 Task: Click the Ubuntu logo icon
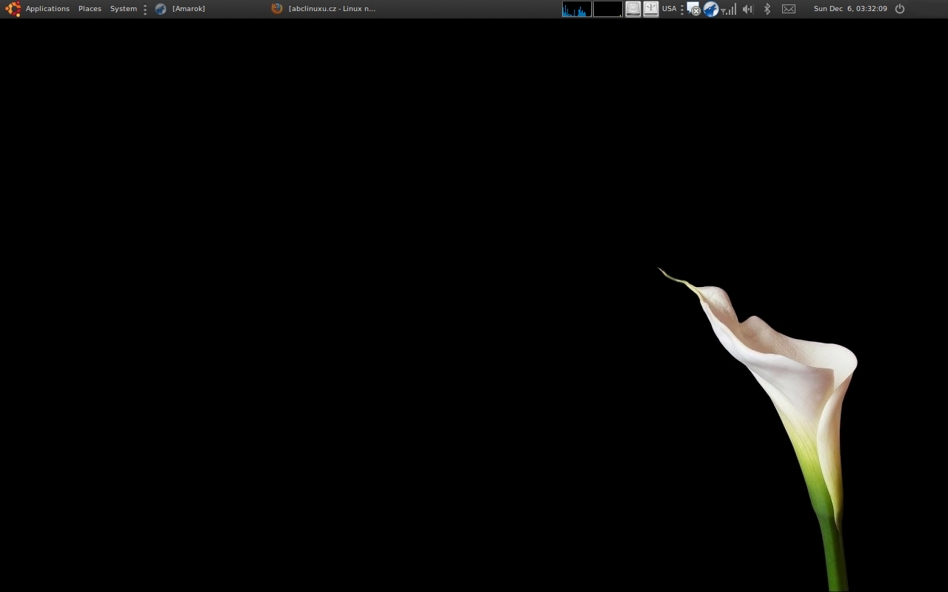[13, 9]
